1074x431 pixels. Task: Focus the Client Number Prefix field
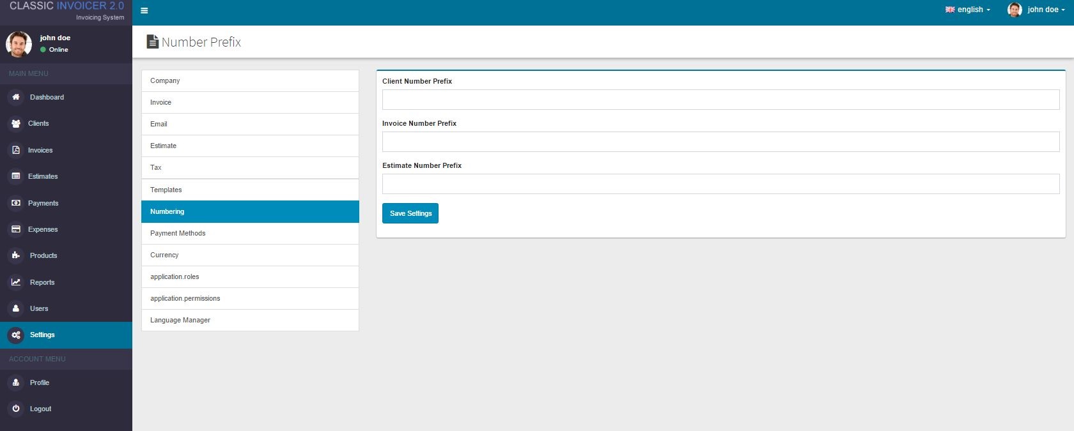(720, 100)
